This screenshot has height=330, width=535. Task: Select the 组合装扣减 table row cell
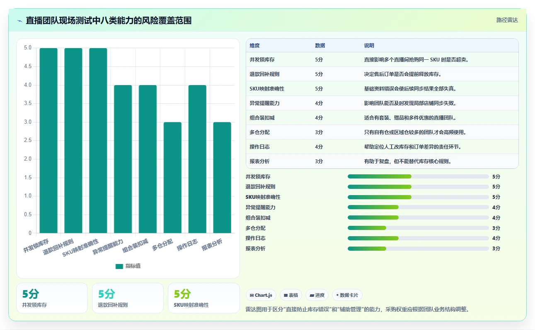(x=262, y=118)
